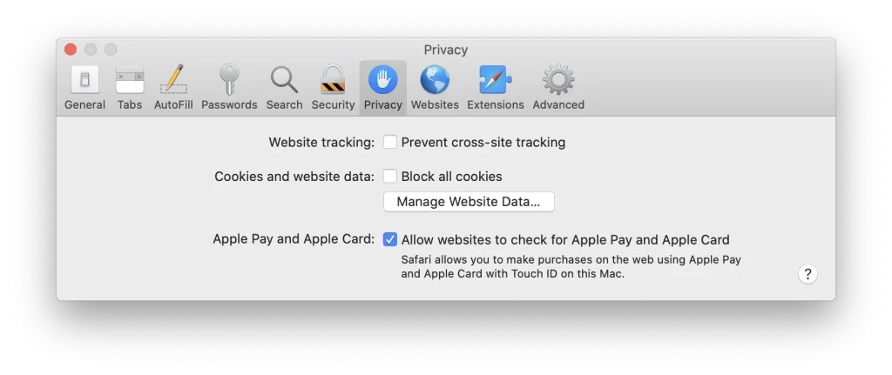Check the Block all cookies box
This screenshot has width=892, height=375.
(390, 176)
